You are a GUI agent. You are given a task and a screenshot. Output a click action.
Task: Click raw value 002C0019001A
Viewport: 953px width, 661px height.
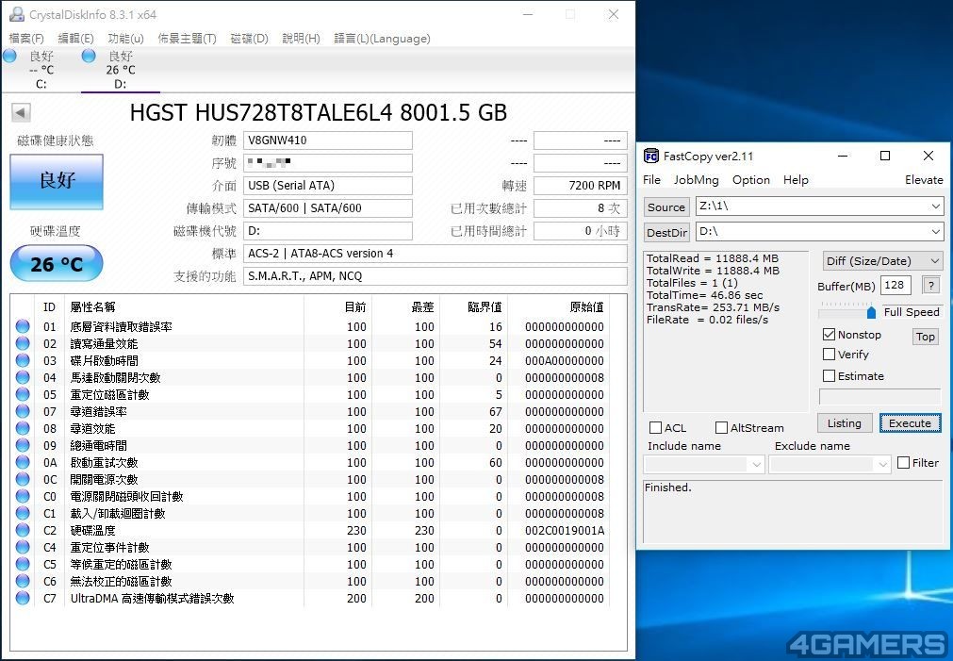[x=565, y=530]
